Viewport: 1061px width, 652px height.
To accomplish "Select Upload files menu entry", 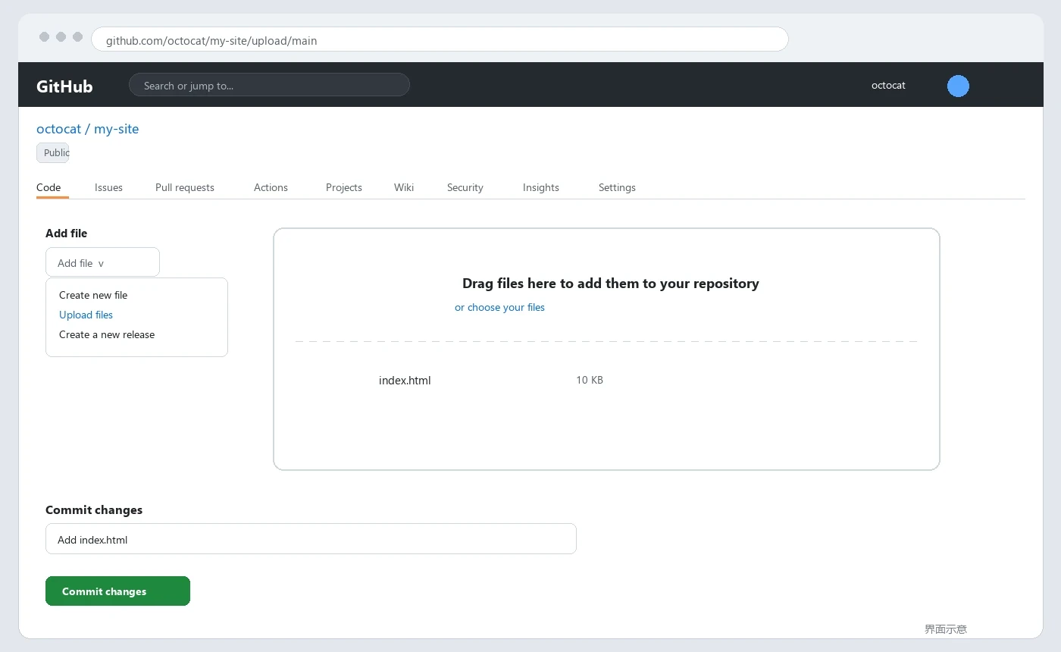I will point(86,315).
